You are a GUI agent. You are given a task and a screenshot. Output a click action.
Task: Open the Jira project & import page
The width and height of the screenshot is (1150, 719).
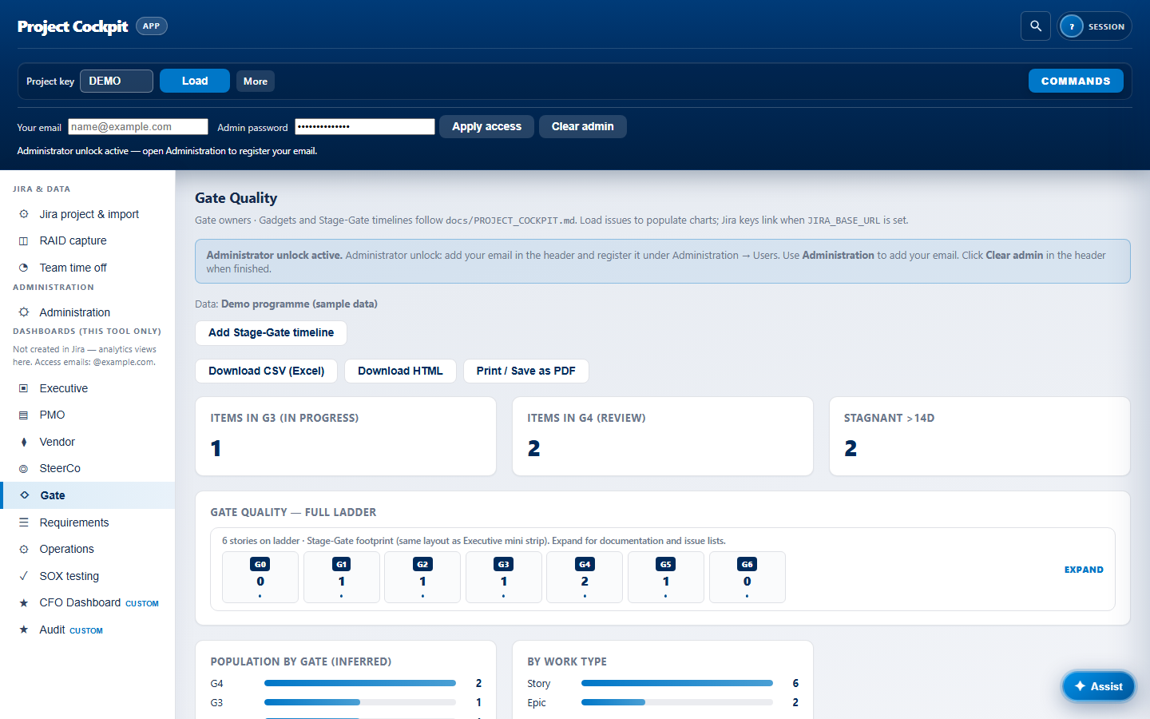(x=88, y=214)
